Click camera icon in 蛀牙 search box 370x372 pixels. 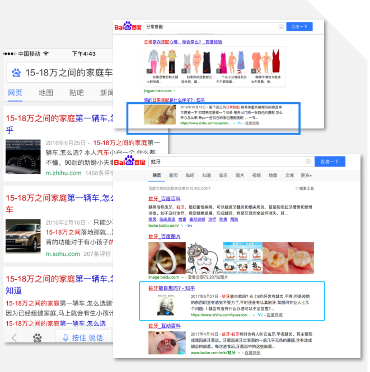tap(308, 162)
